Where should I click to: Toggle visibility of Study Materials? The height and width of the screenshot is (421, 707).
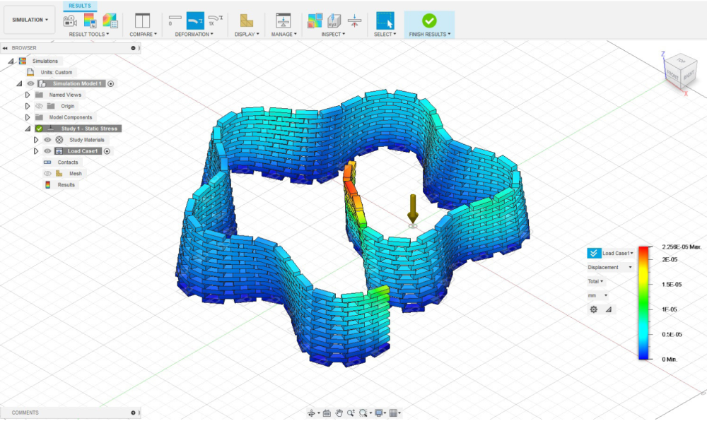coord(47,140)
